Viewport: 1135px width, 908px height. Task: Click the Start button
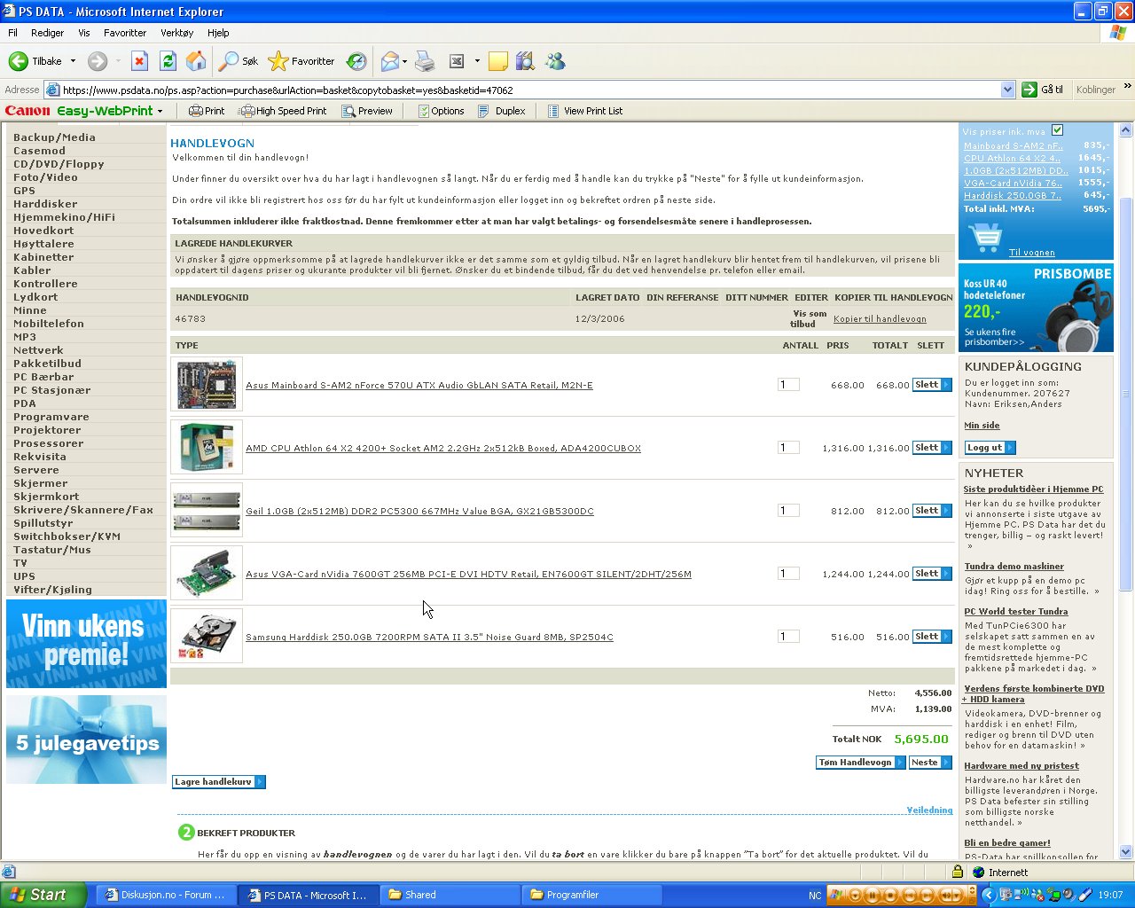[x=43, y=895]
